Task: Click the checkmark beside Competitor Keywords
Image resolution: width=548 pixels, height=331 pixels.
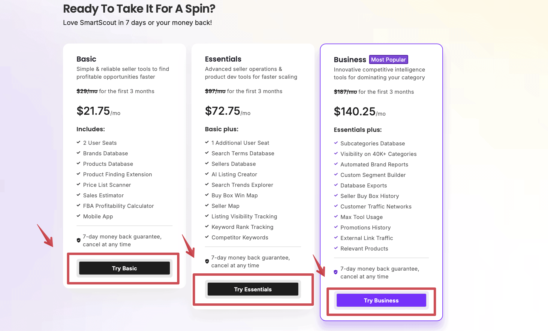Action: [207, 237]
